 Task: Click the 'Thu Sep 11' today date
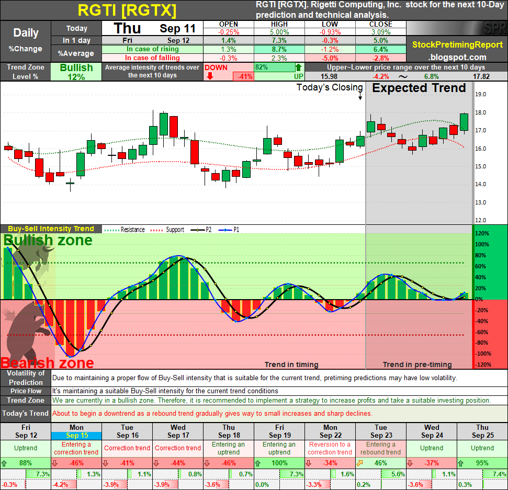point(153,28)
